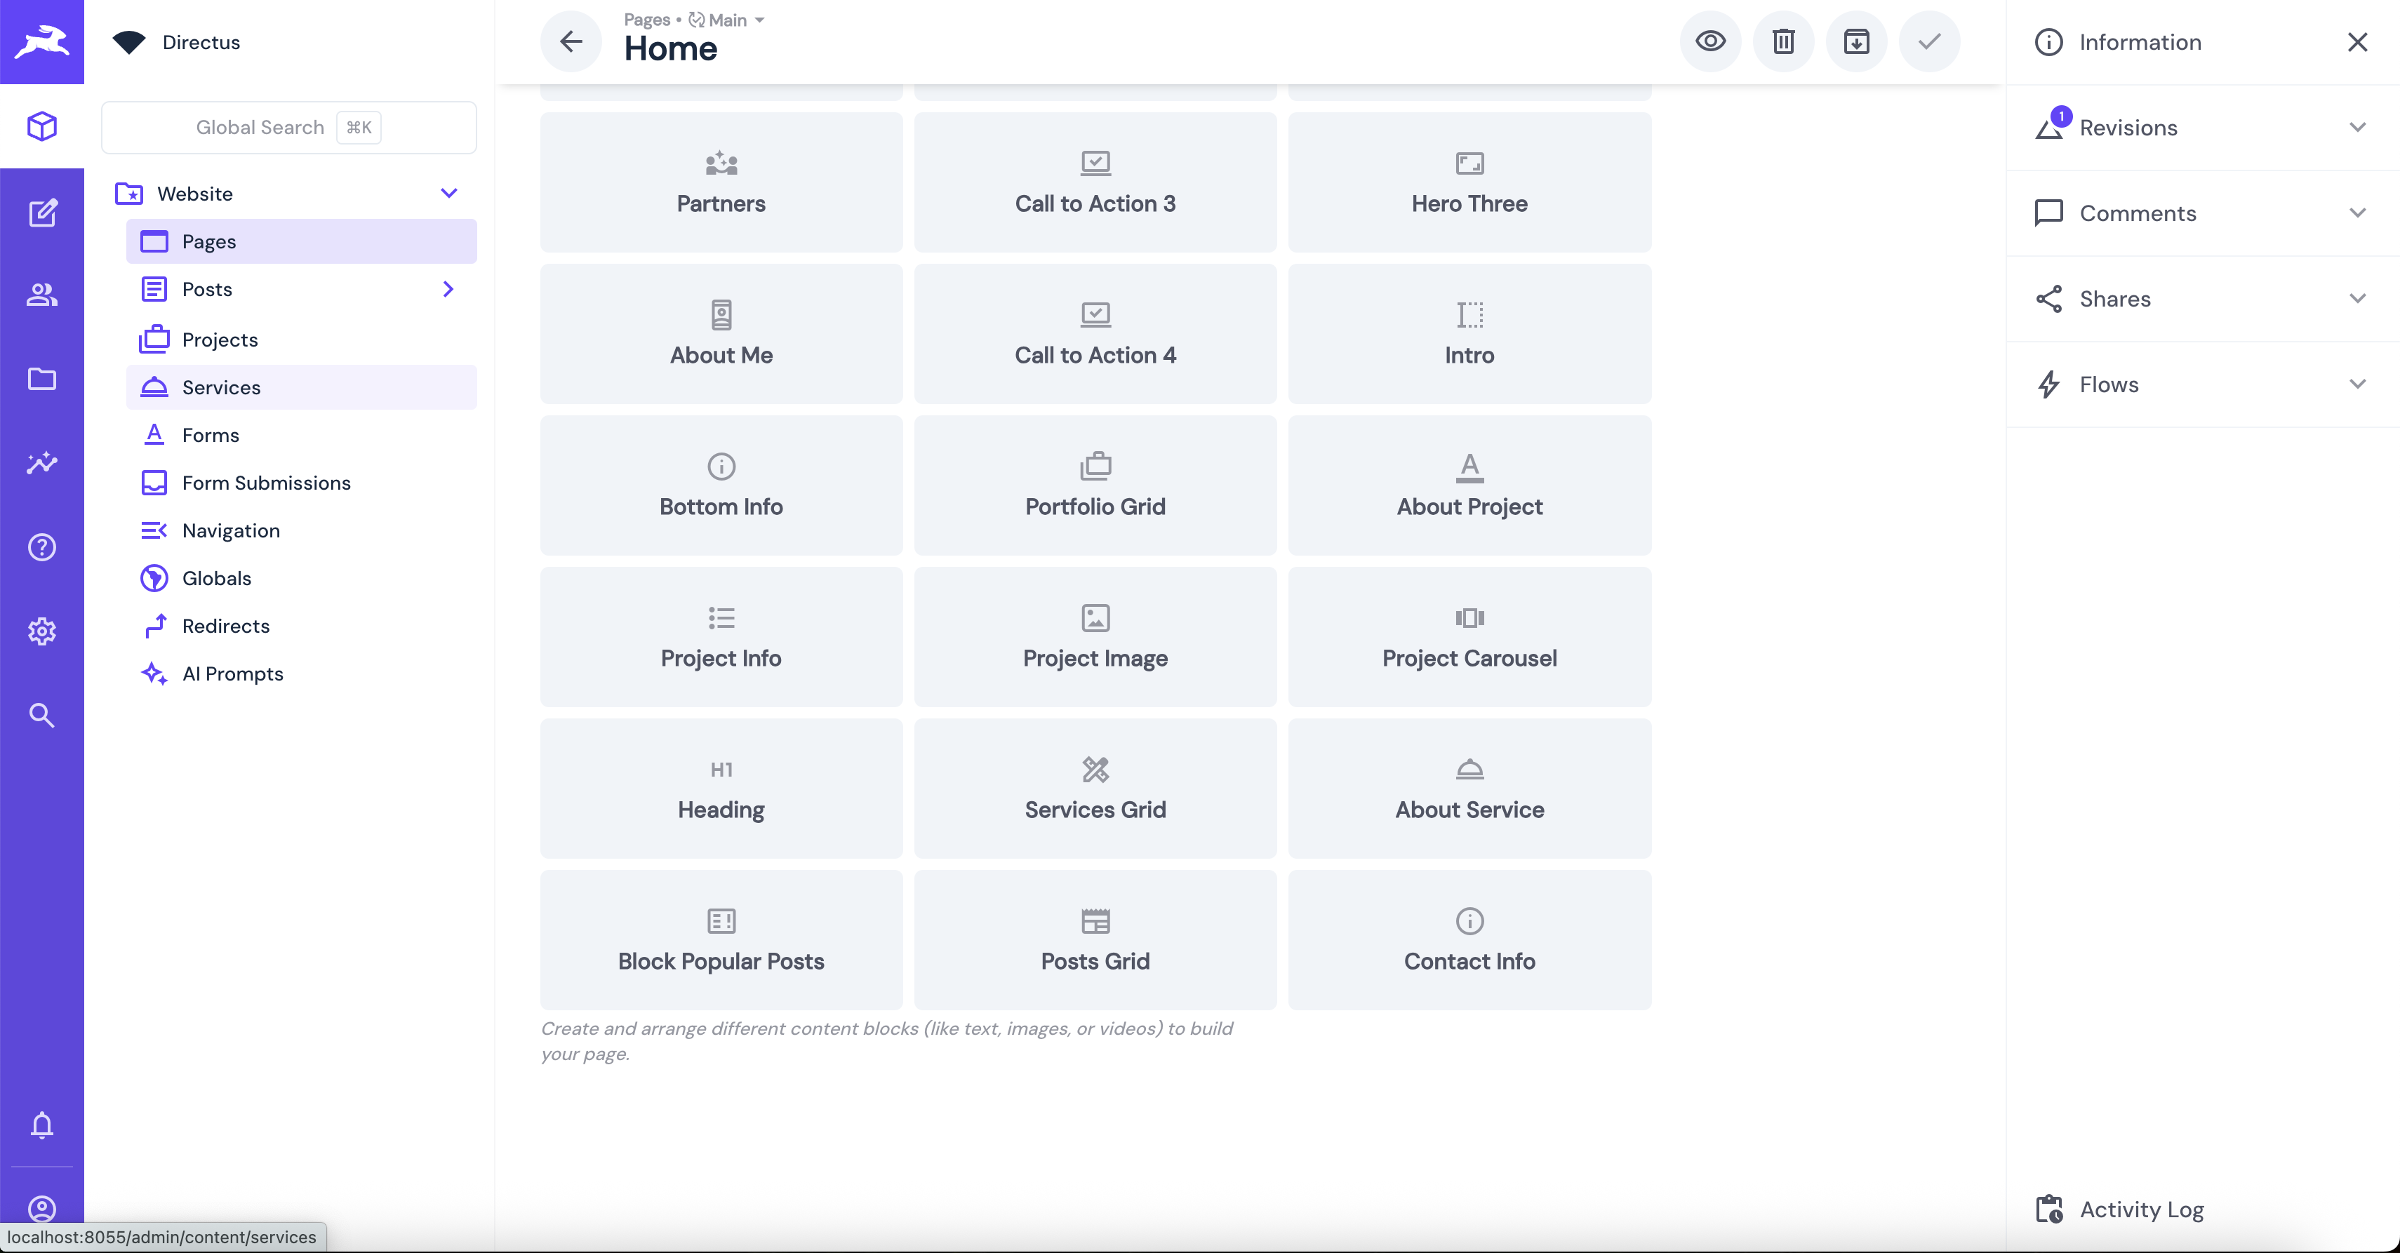The width and height of the screenshot is (2400, 1253).
Task: Open the AI Prompts collection
Action: [233, 674]
